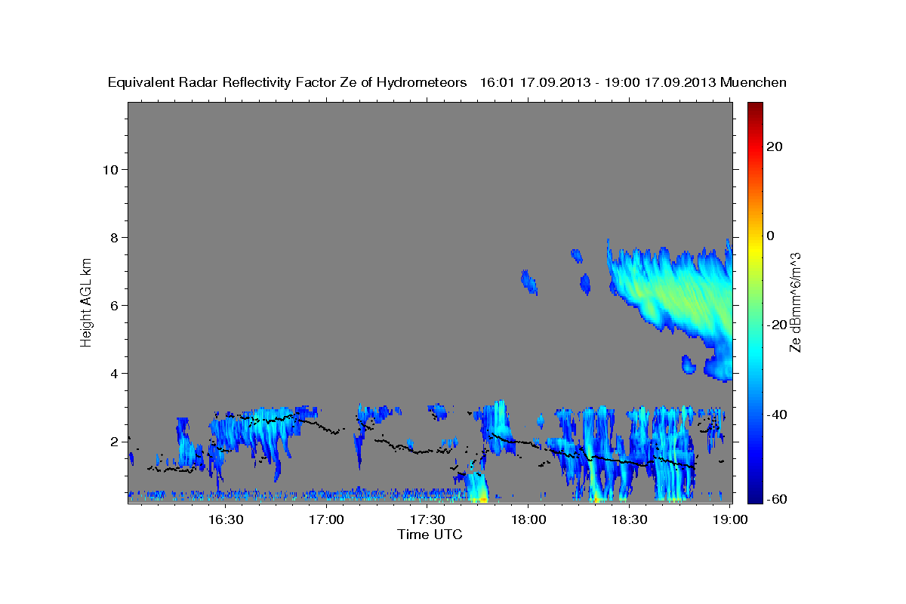The width and height of the screenshot is (906, 604).
Task: Click the plot title "Equivalent Radar Reflectivity Factor Ze of Hydrometeors"
Action: [288, 82]
